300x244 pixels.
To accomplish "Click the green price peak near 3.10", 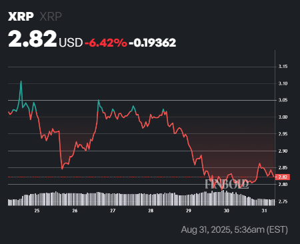I will tap(21, 81).
